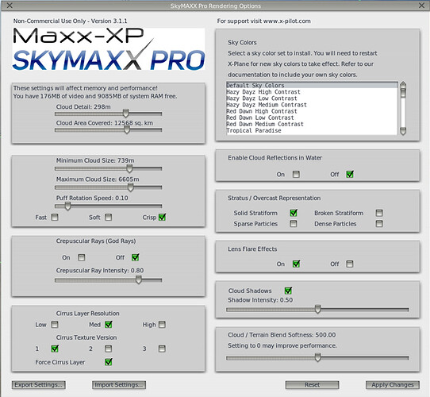Click the Export Settings button

pyautogui.click(x=38, y=384)
